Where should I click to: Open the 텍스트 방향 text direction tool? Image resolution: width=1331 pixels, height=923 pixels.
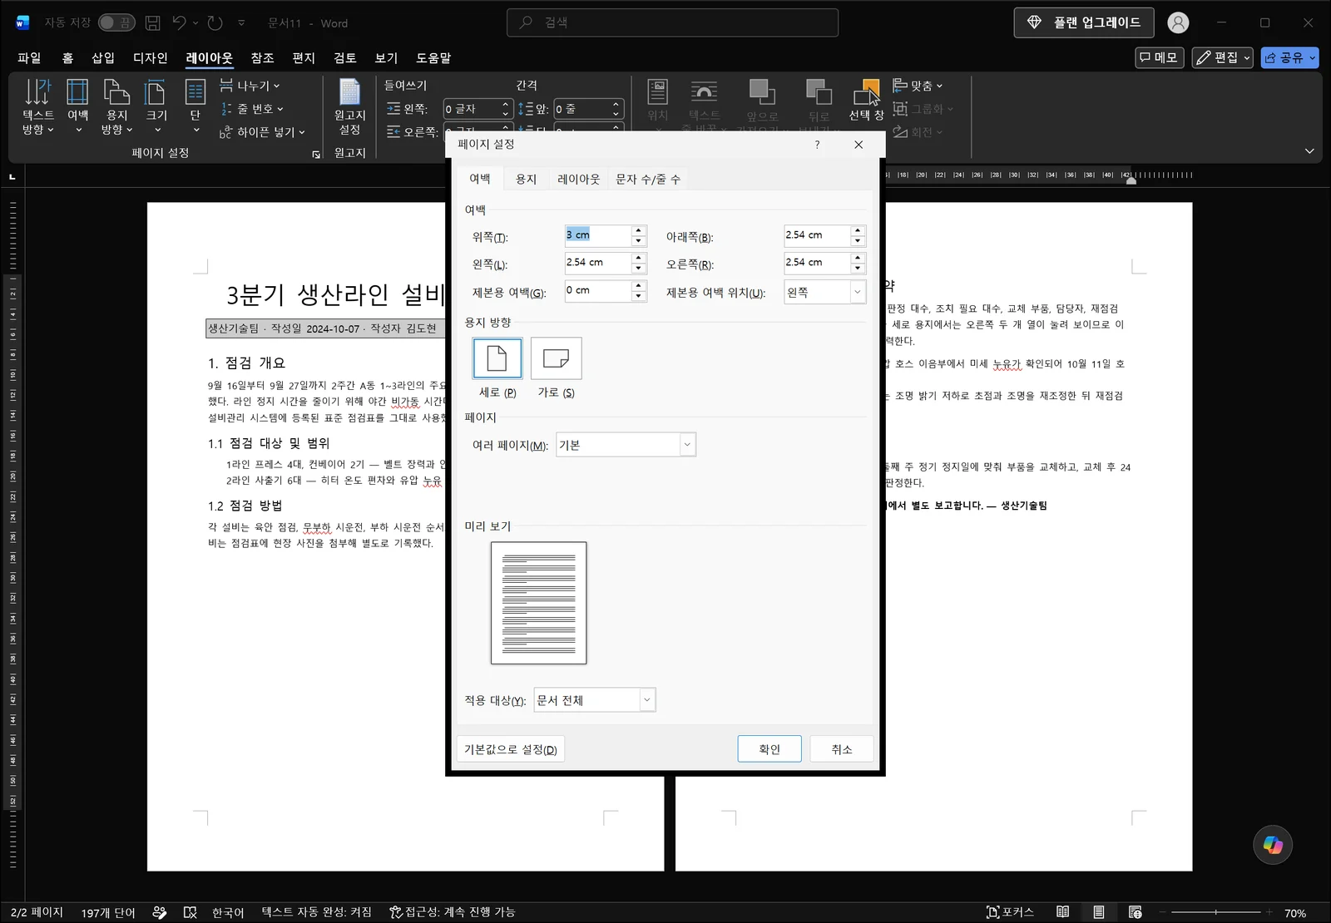point(38,106)
